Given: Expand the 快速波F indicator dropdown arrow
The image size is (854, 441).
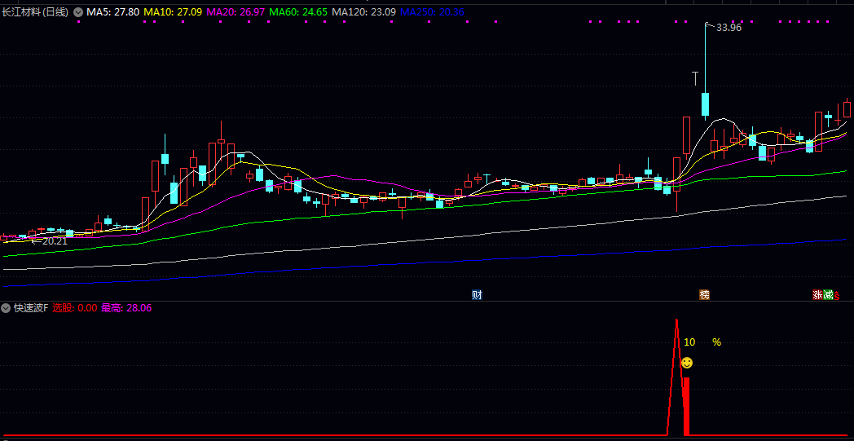Looking at the screenshot, I should coord(6,308).
